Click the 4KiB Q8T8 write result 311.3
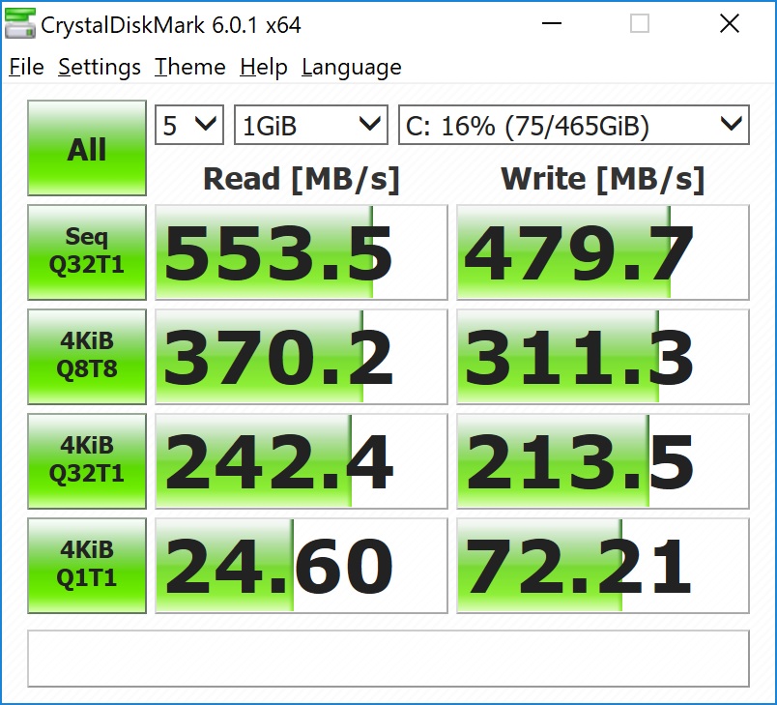The width and height of the screenshot is (777, 705). point(603,357)
